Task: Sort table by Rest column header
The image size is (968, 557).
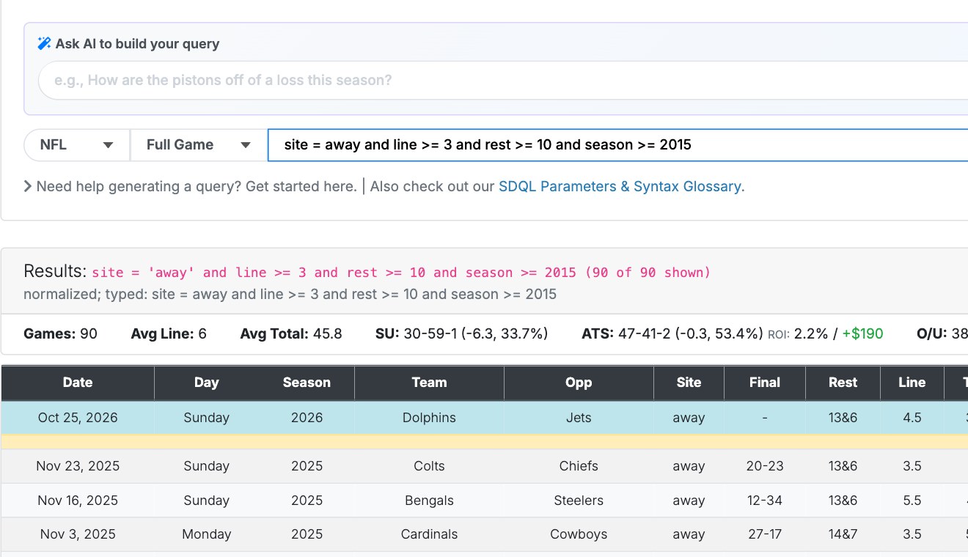Action: pos(843,383)
